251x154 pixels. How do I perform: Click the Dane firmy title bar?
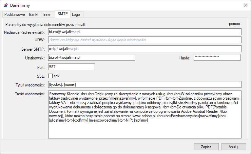[x=119, y=5]
